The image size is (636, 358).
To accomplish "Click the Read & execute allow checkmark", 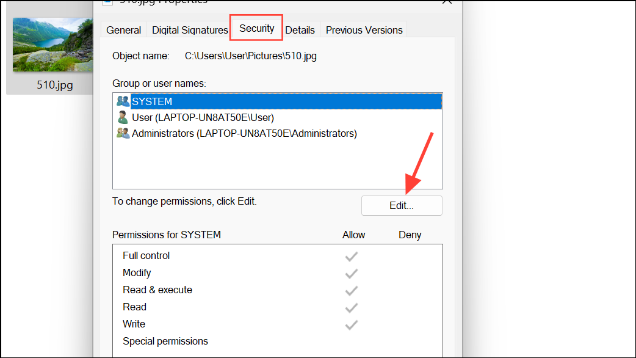I will [x=351, y=290].
